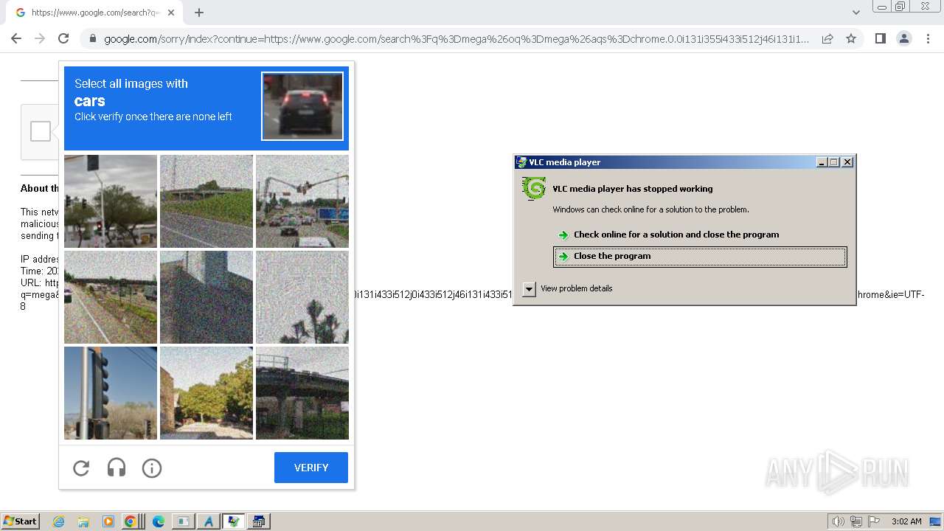Close the VLC media player error dialog
The image size is (944, 531).
[x=847, y=162]
